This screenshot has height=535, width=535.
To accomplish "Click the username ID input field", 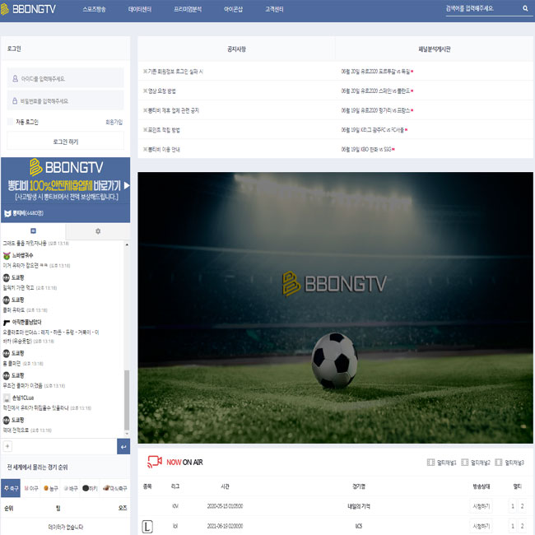I will tap(66, 78).
